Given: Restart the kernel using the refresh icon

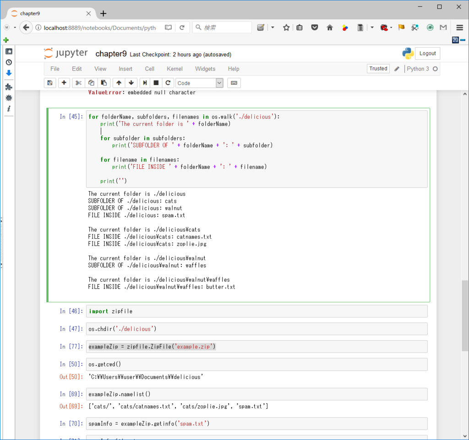Looking at the screenshot, I should coord(168,83).
